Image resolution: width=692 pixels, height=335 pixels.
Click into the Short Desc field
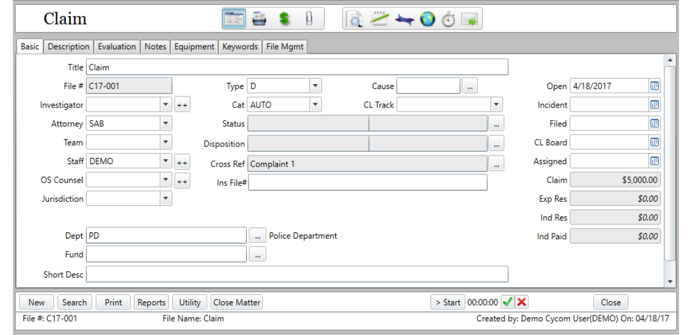click(x=297, y=274)
